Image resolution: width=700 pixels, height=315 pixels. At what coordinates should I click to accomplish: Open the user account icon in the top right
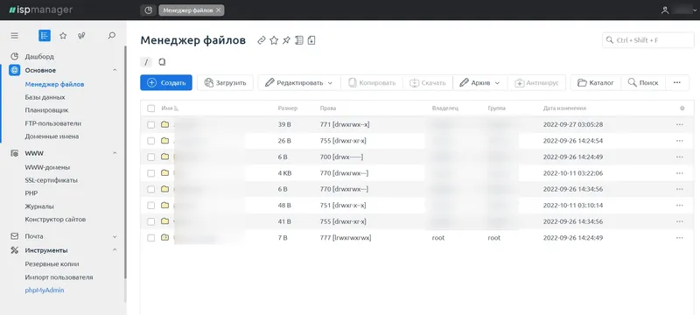665,10
